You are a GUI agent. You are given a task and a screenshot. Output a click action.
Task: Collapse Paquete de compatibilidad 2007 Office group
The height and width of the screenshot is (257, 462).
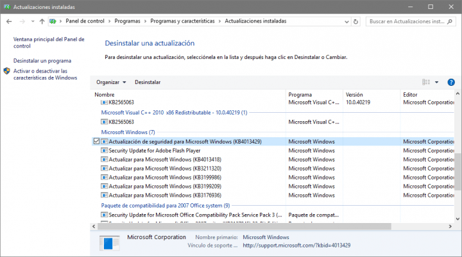(166, 206)
